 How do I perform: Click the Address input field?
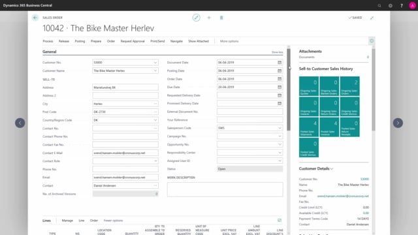coord(125,87)
